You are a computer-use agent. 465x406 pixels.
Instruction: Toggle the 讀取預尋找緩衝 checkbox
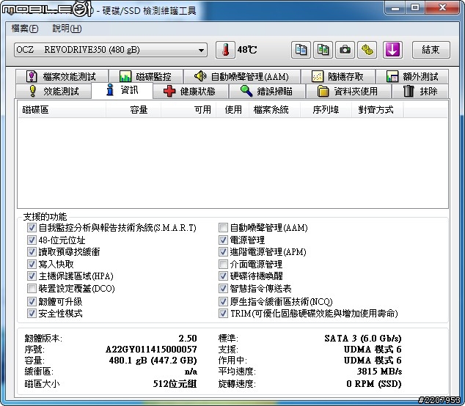click(x=32, y=252)
